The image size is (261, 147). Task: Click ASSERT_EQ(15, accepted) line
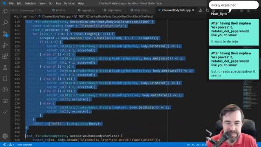click(69, 111)
